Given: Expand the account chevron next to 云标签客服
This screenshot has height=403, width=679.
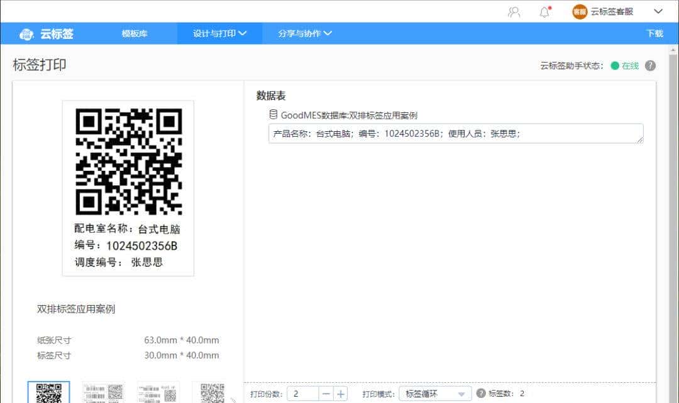Looking at the screenshot, I should [659, 11].
